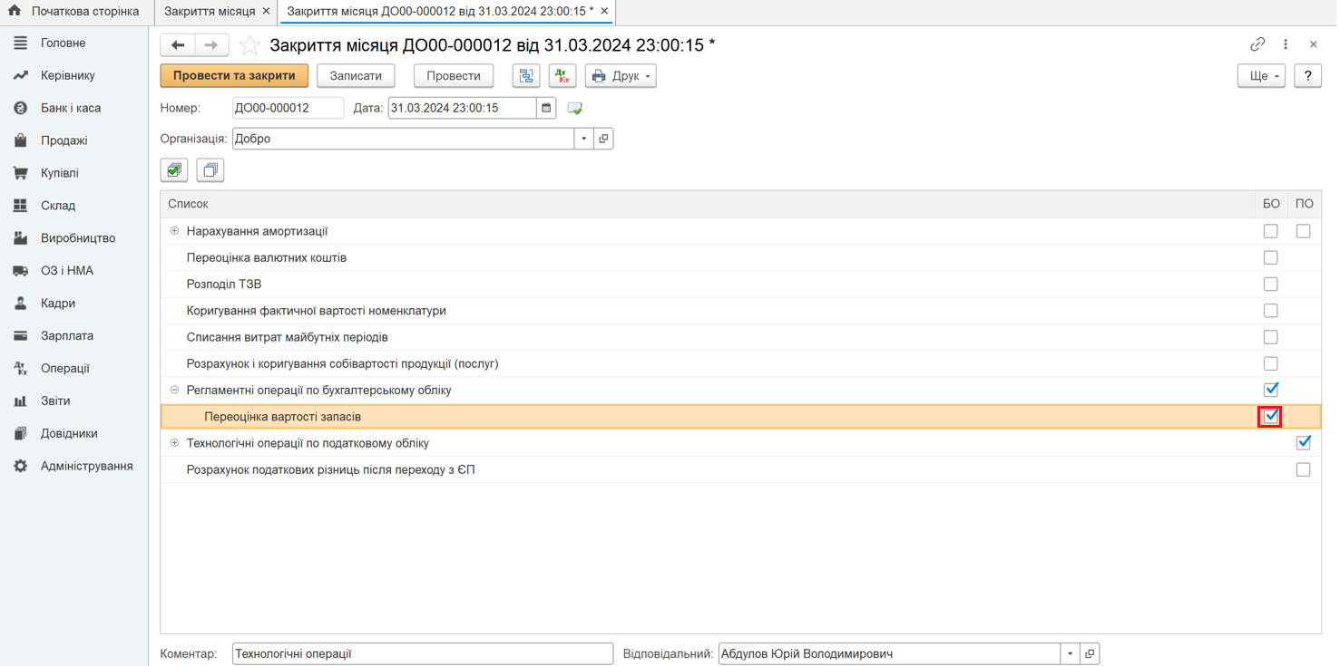Click the uncheck all items icon

(210, 170)
